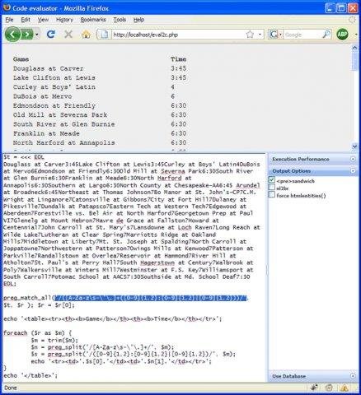Click the Execution Performance header label
Image resolution: width=361 pixels, height=395 pixels.
[301, 159]
